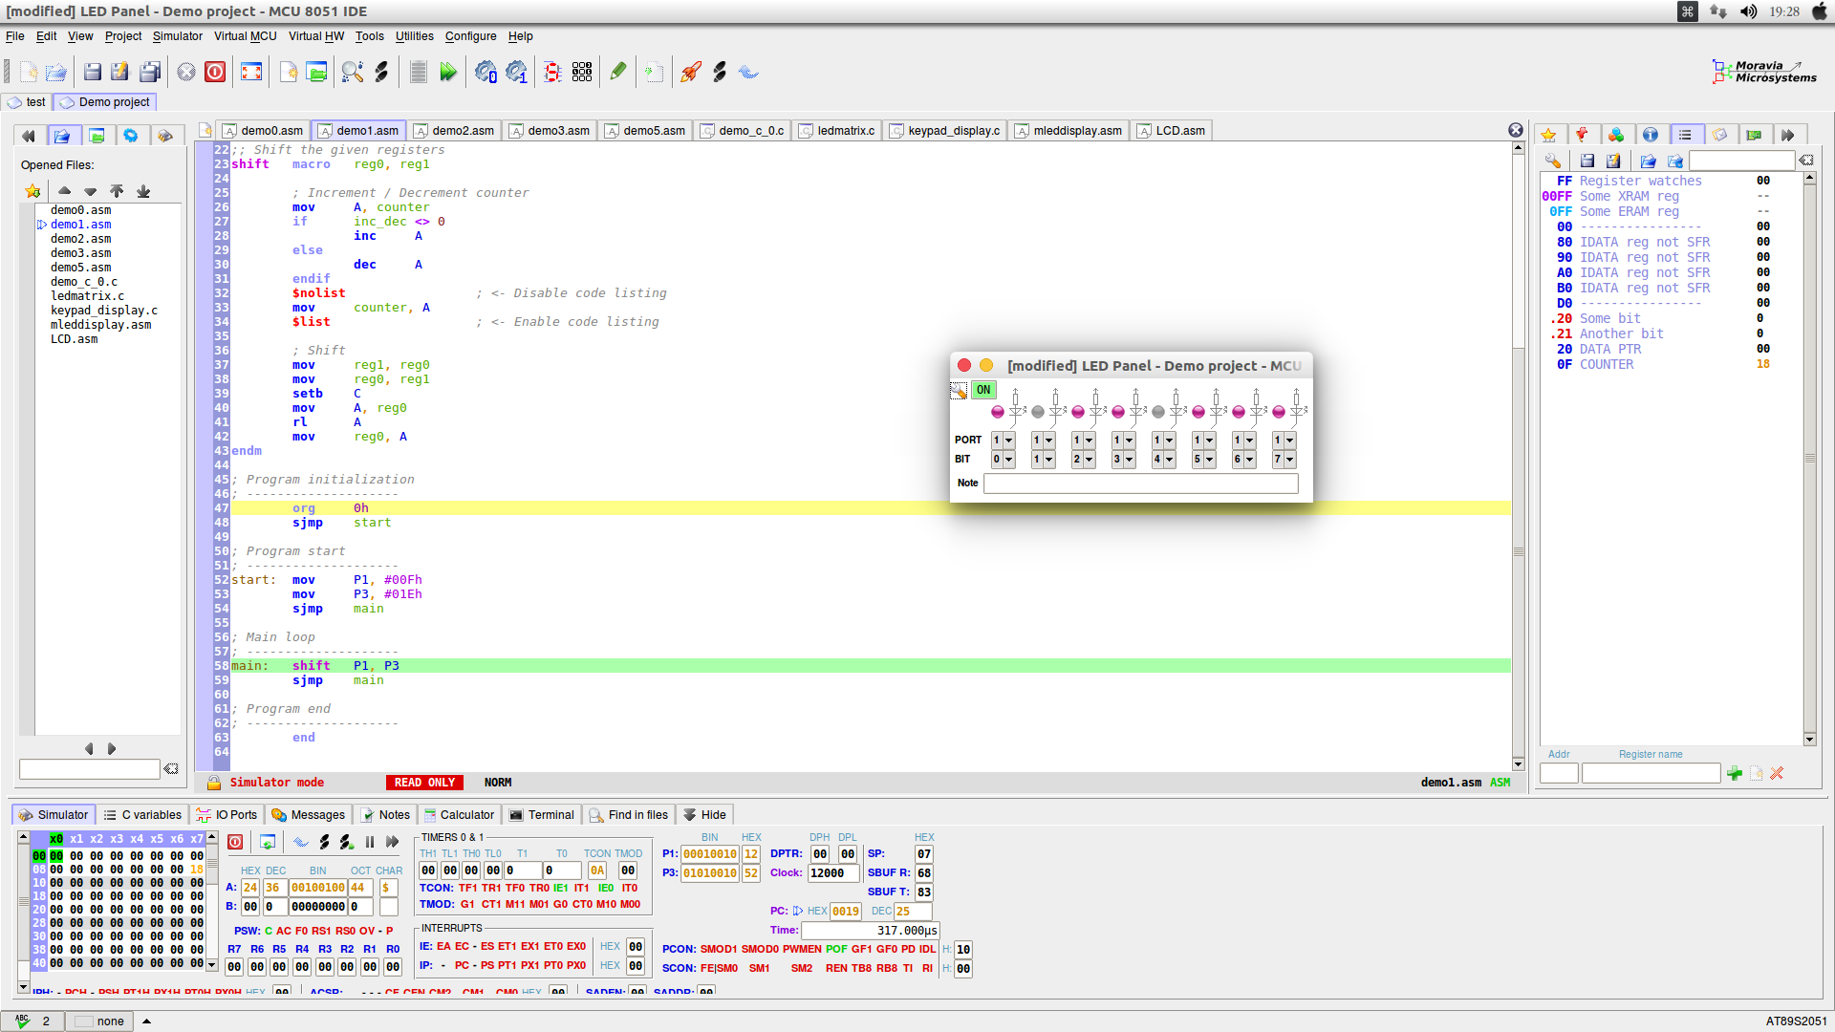1835x1032 pixels.
Task: Click the magnifier Find toolbar icon
Action: point(352,72)
